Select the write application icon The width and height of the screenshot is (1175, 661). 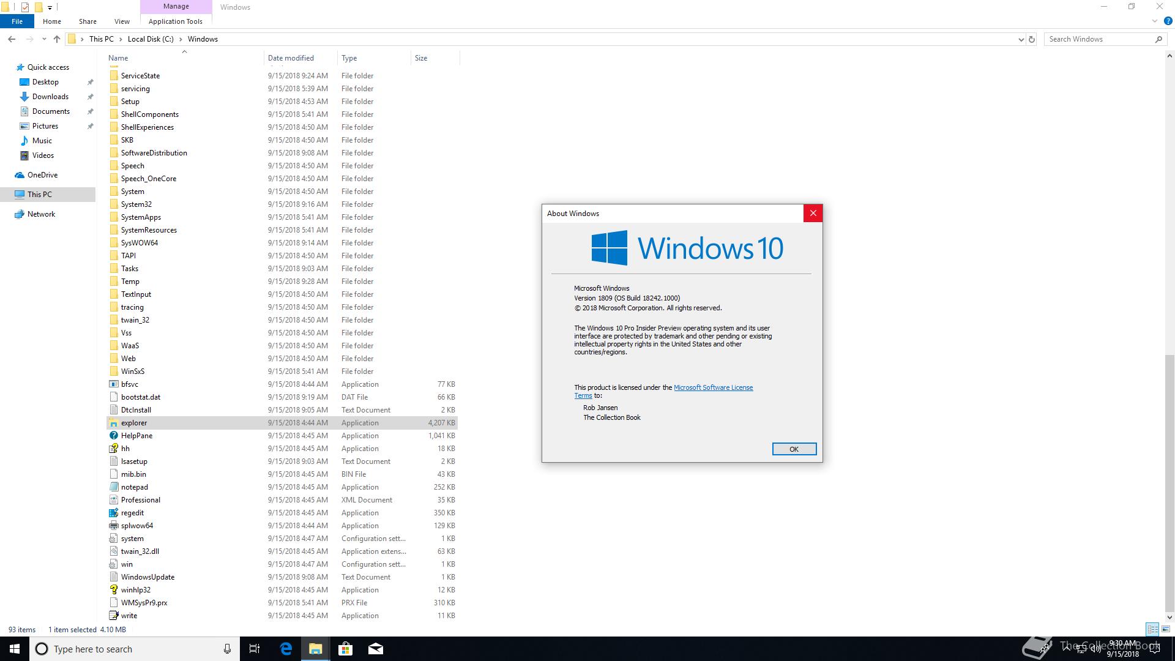113,616
